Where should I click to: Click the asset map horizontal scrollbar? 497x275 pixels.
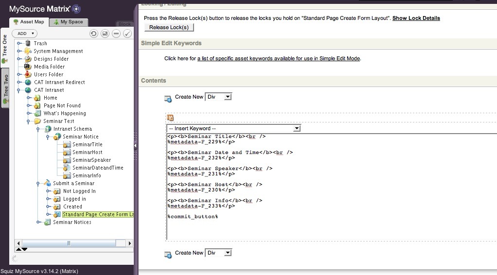point(74,243)
